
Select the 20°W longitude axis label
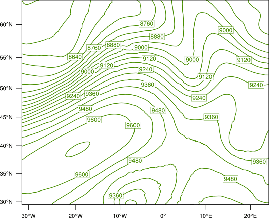tap(76, 216)
